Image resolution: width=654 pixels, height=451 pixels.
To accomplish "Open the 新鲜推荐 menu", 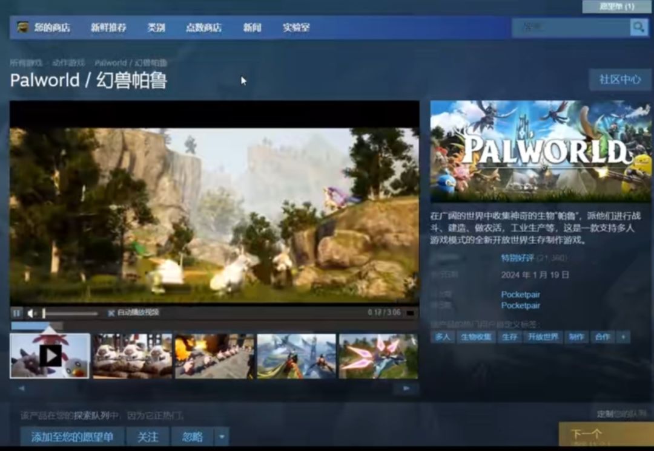I will click(x=108, y=27).
